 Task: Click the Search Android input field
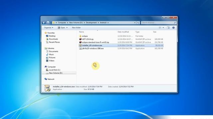(157, 23)
